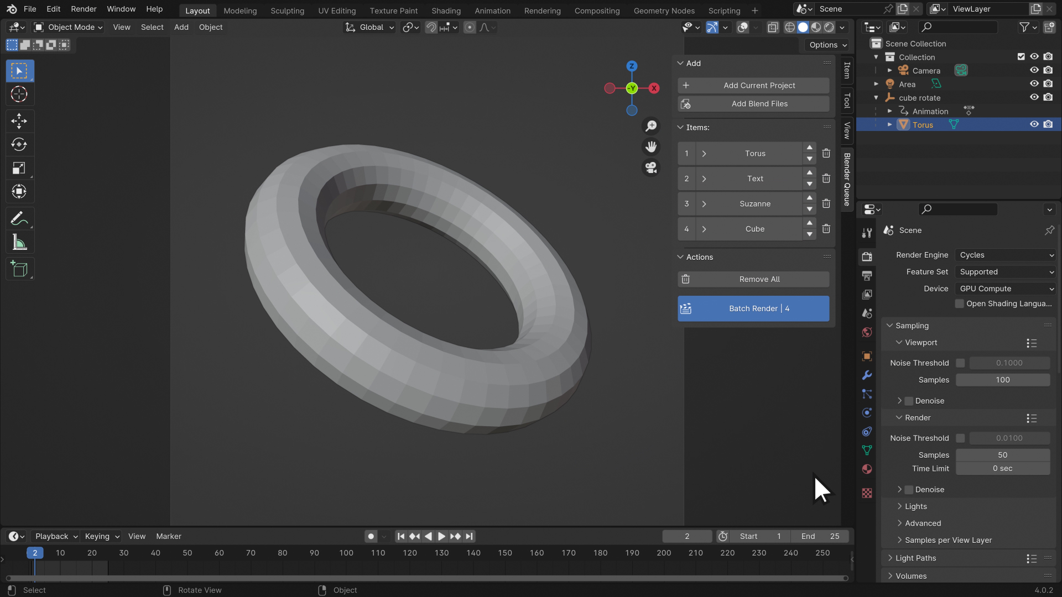Select the Annotate pencil tool
The image size is (1062, 597).
[x=19, y=219]
